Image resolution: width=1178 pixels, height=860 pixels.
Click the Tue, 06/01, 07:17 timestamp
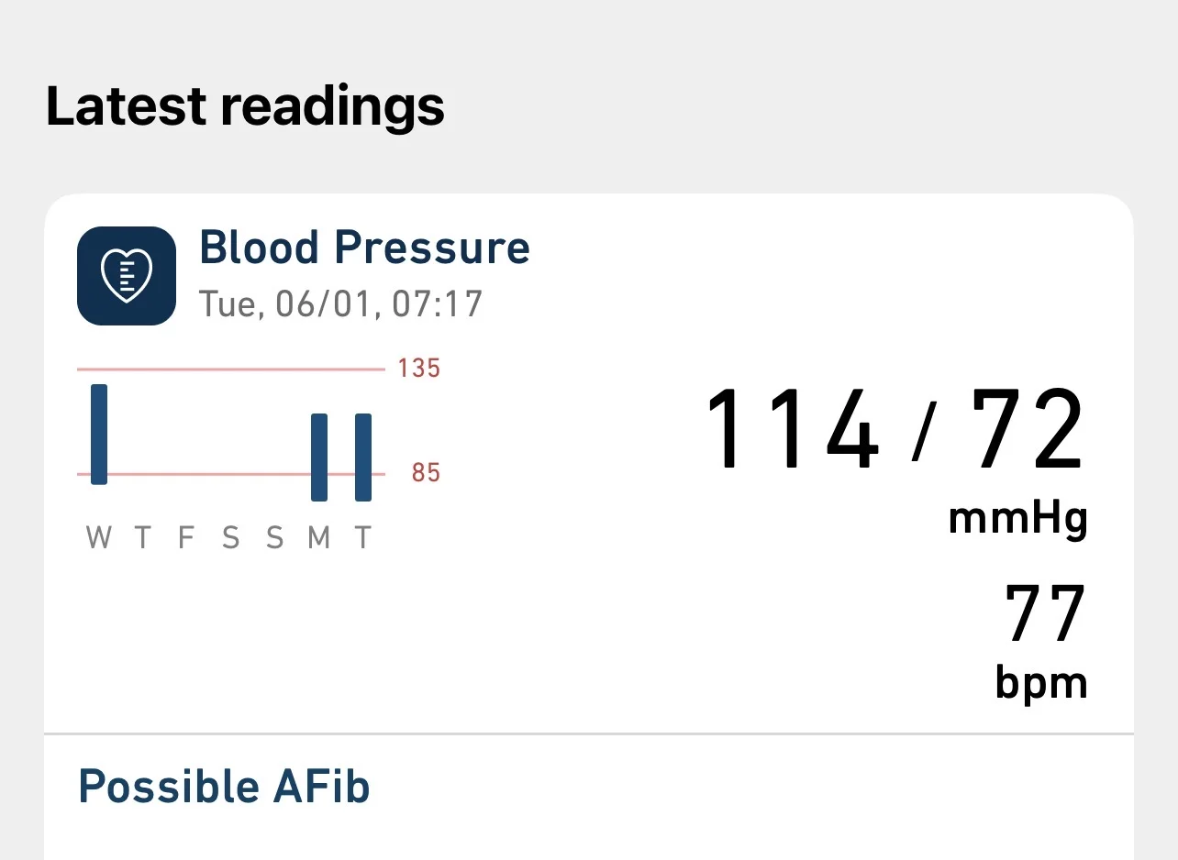coord(340,304)
